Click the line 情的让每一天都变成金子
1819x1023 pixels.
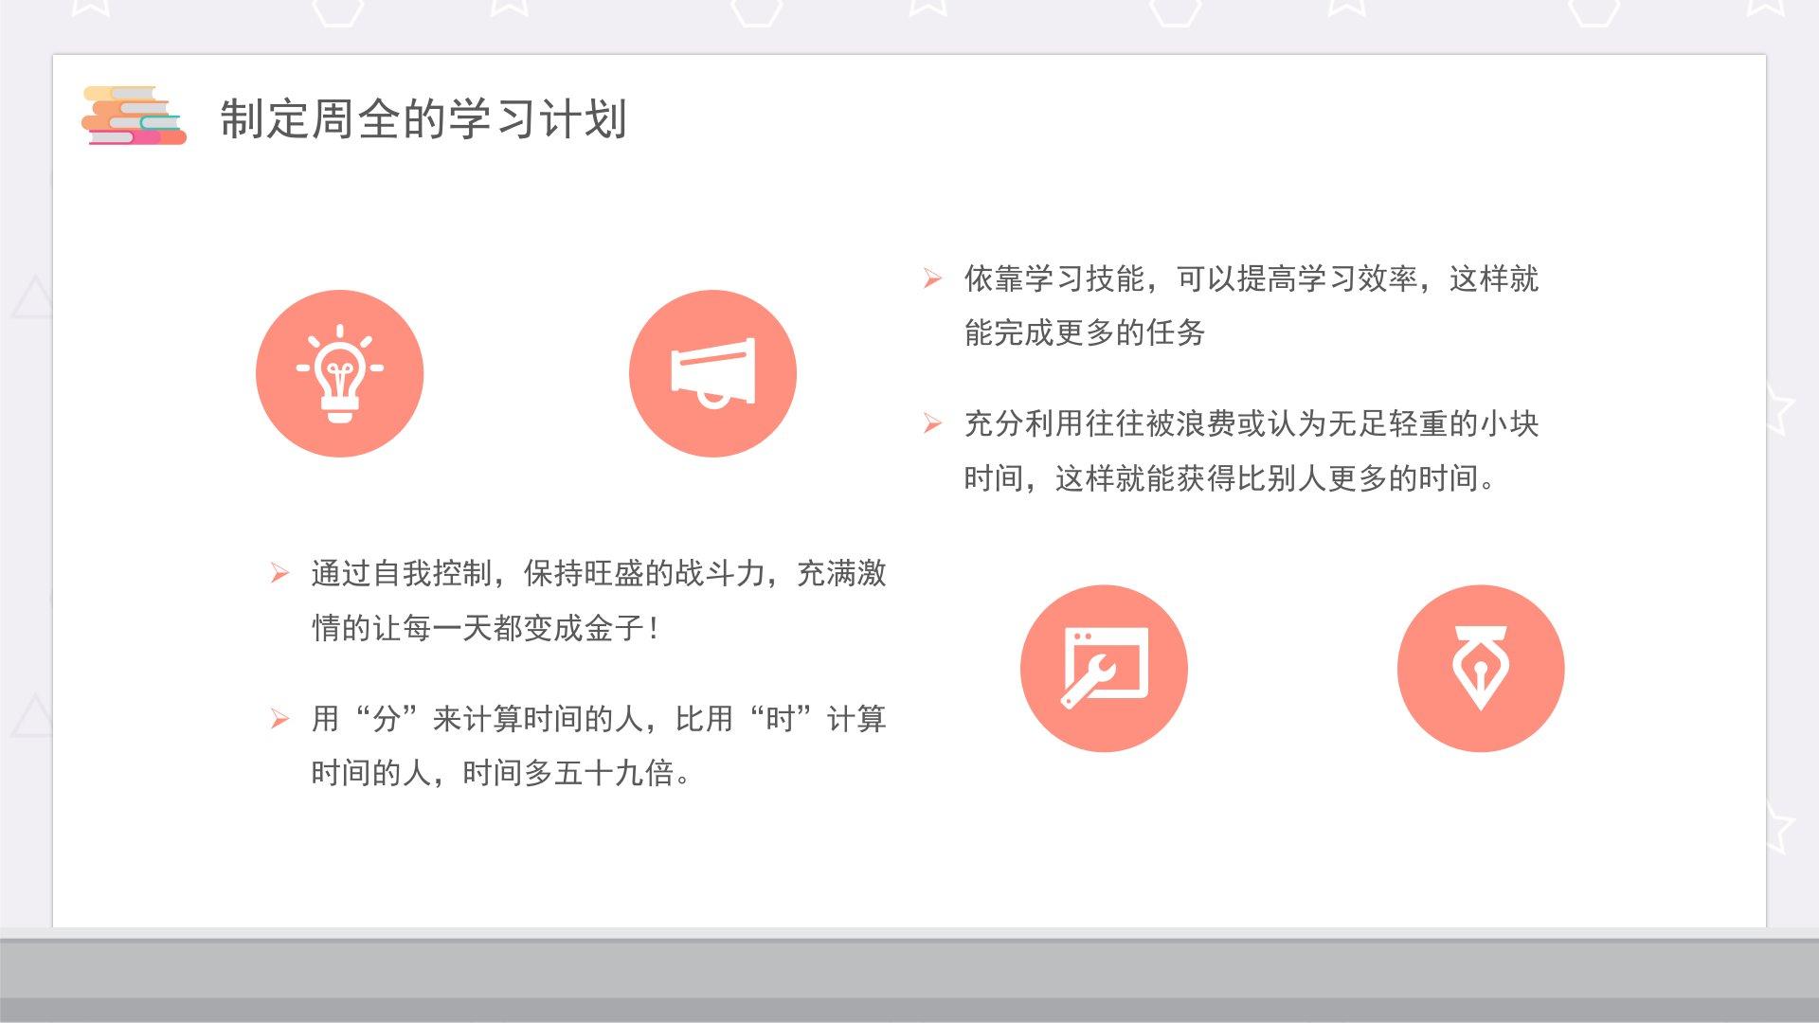pos(485,628)
